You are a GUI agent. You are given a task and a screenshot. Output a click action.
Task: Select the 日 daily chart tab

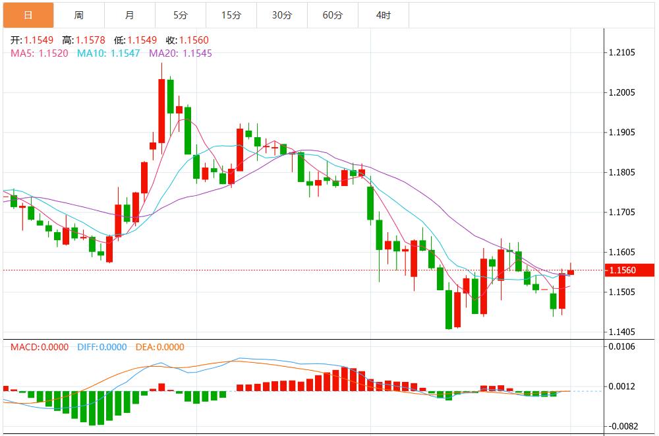point(28,15)
